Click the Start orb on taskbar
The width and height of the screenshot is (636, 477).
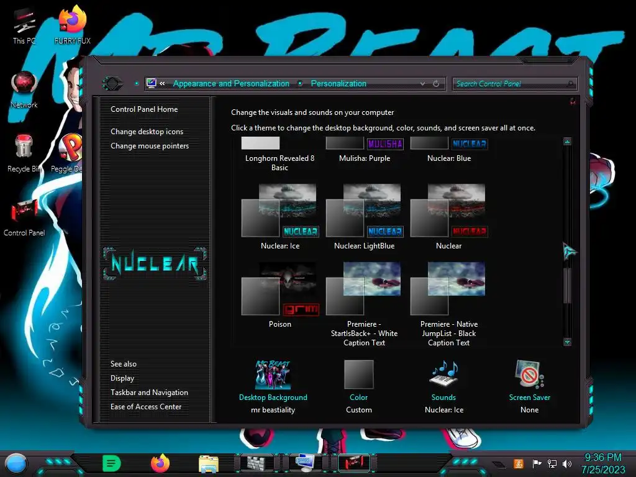point(16,463)
